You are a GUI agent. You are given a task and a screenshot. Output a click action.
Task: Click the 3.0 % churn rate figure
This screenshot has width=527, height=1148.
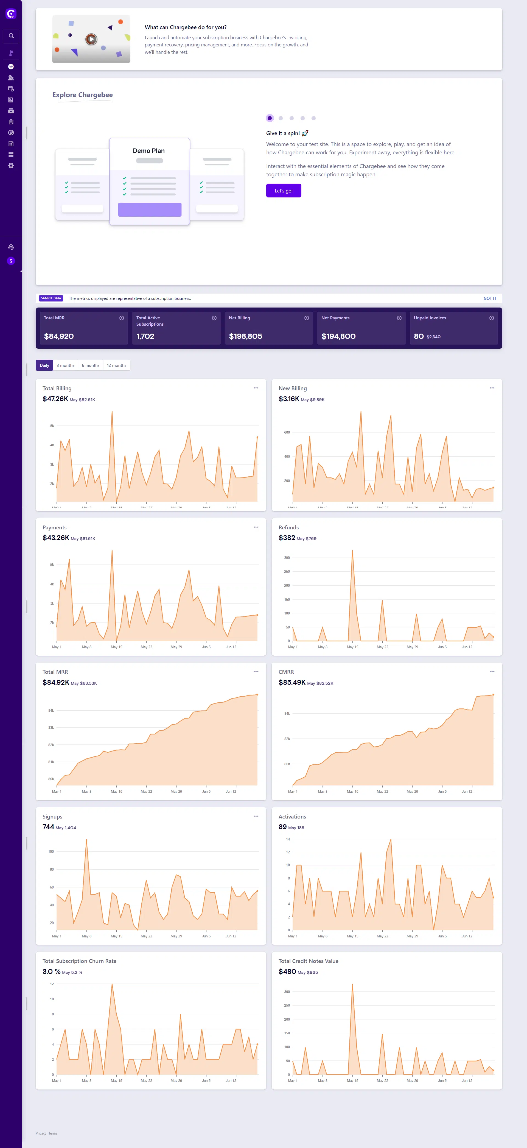pyautogui.click(x=51, y=971)
